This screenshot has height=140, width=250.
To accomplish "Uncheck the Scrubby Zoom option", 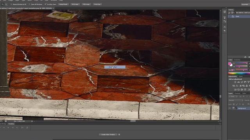I will click(45, 4).
